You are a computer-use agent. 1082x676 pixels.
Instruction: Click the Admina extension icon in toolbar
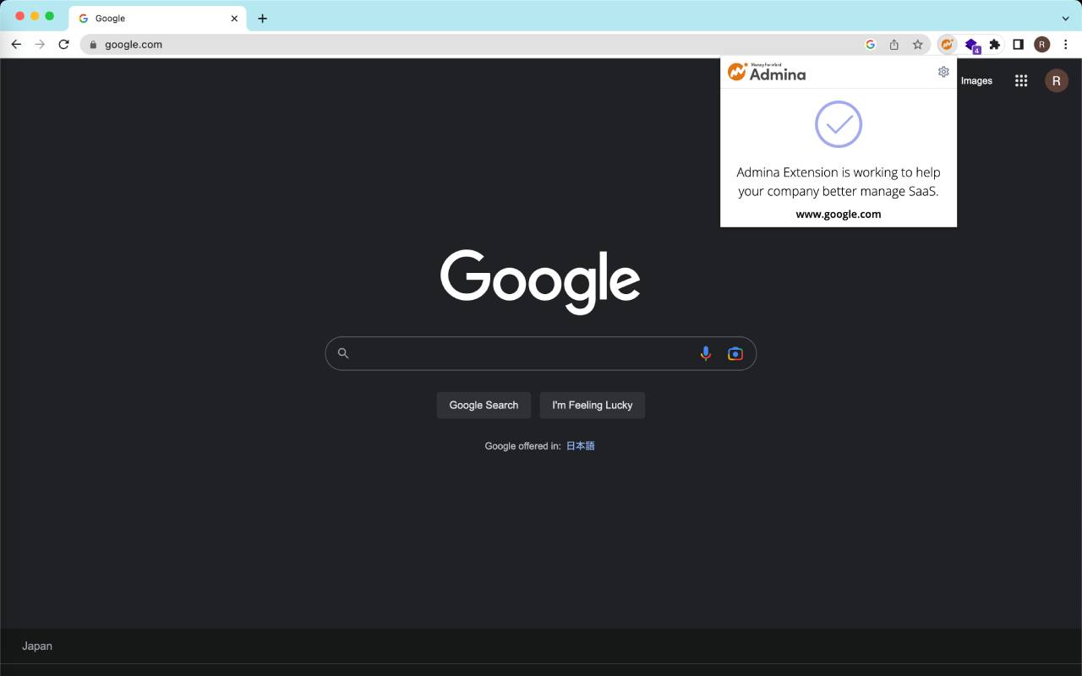947,44
